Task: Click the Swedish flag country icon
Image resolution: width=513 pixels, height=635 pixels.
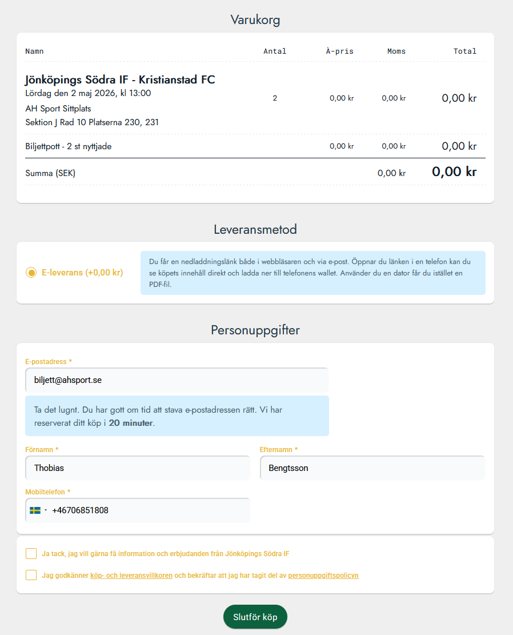Action: point(35,510)
